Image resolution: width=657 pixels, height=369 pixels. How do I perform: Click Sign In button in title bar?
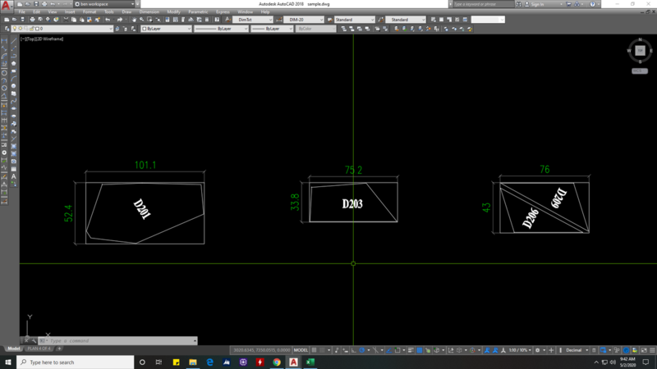tap(538, 4)
